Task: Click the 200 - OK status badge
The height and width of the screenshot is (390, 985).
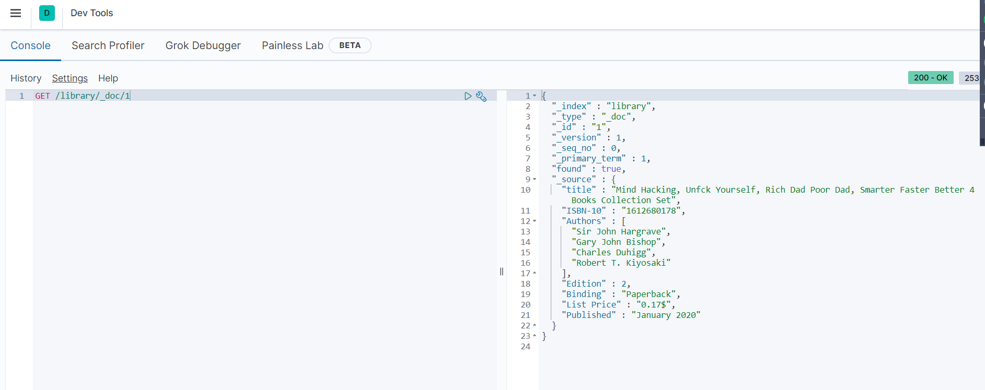Action: click(931, 78)
